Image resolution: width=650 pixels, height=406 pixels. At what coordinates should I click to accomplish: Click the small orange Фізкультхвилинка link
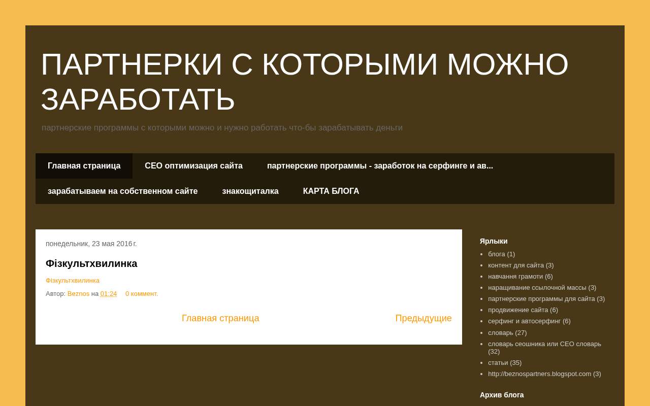73,281
